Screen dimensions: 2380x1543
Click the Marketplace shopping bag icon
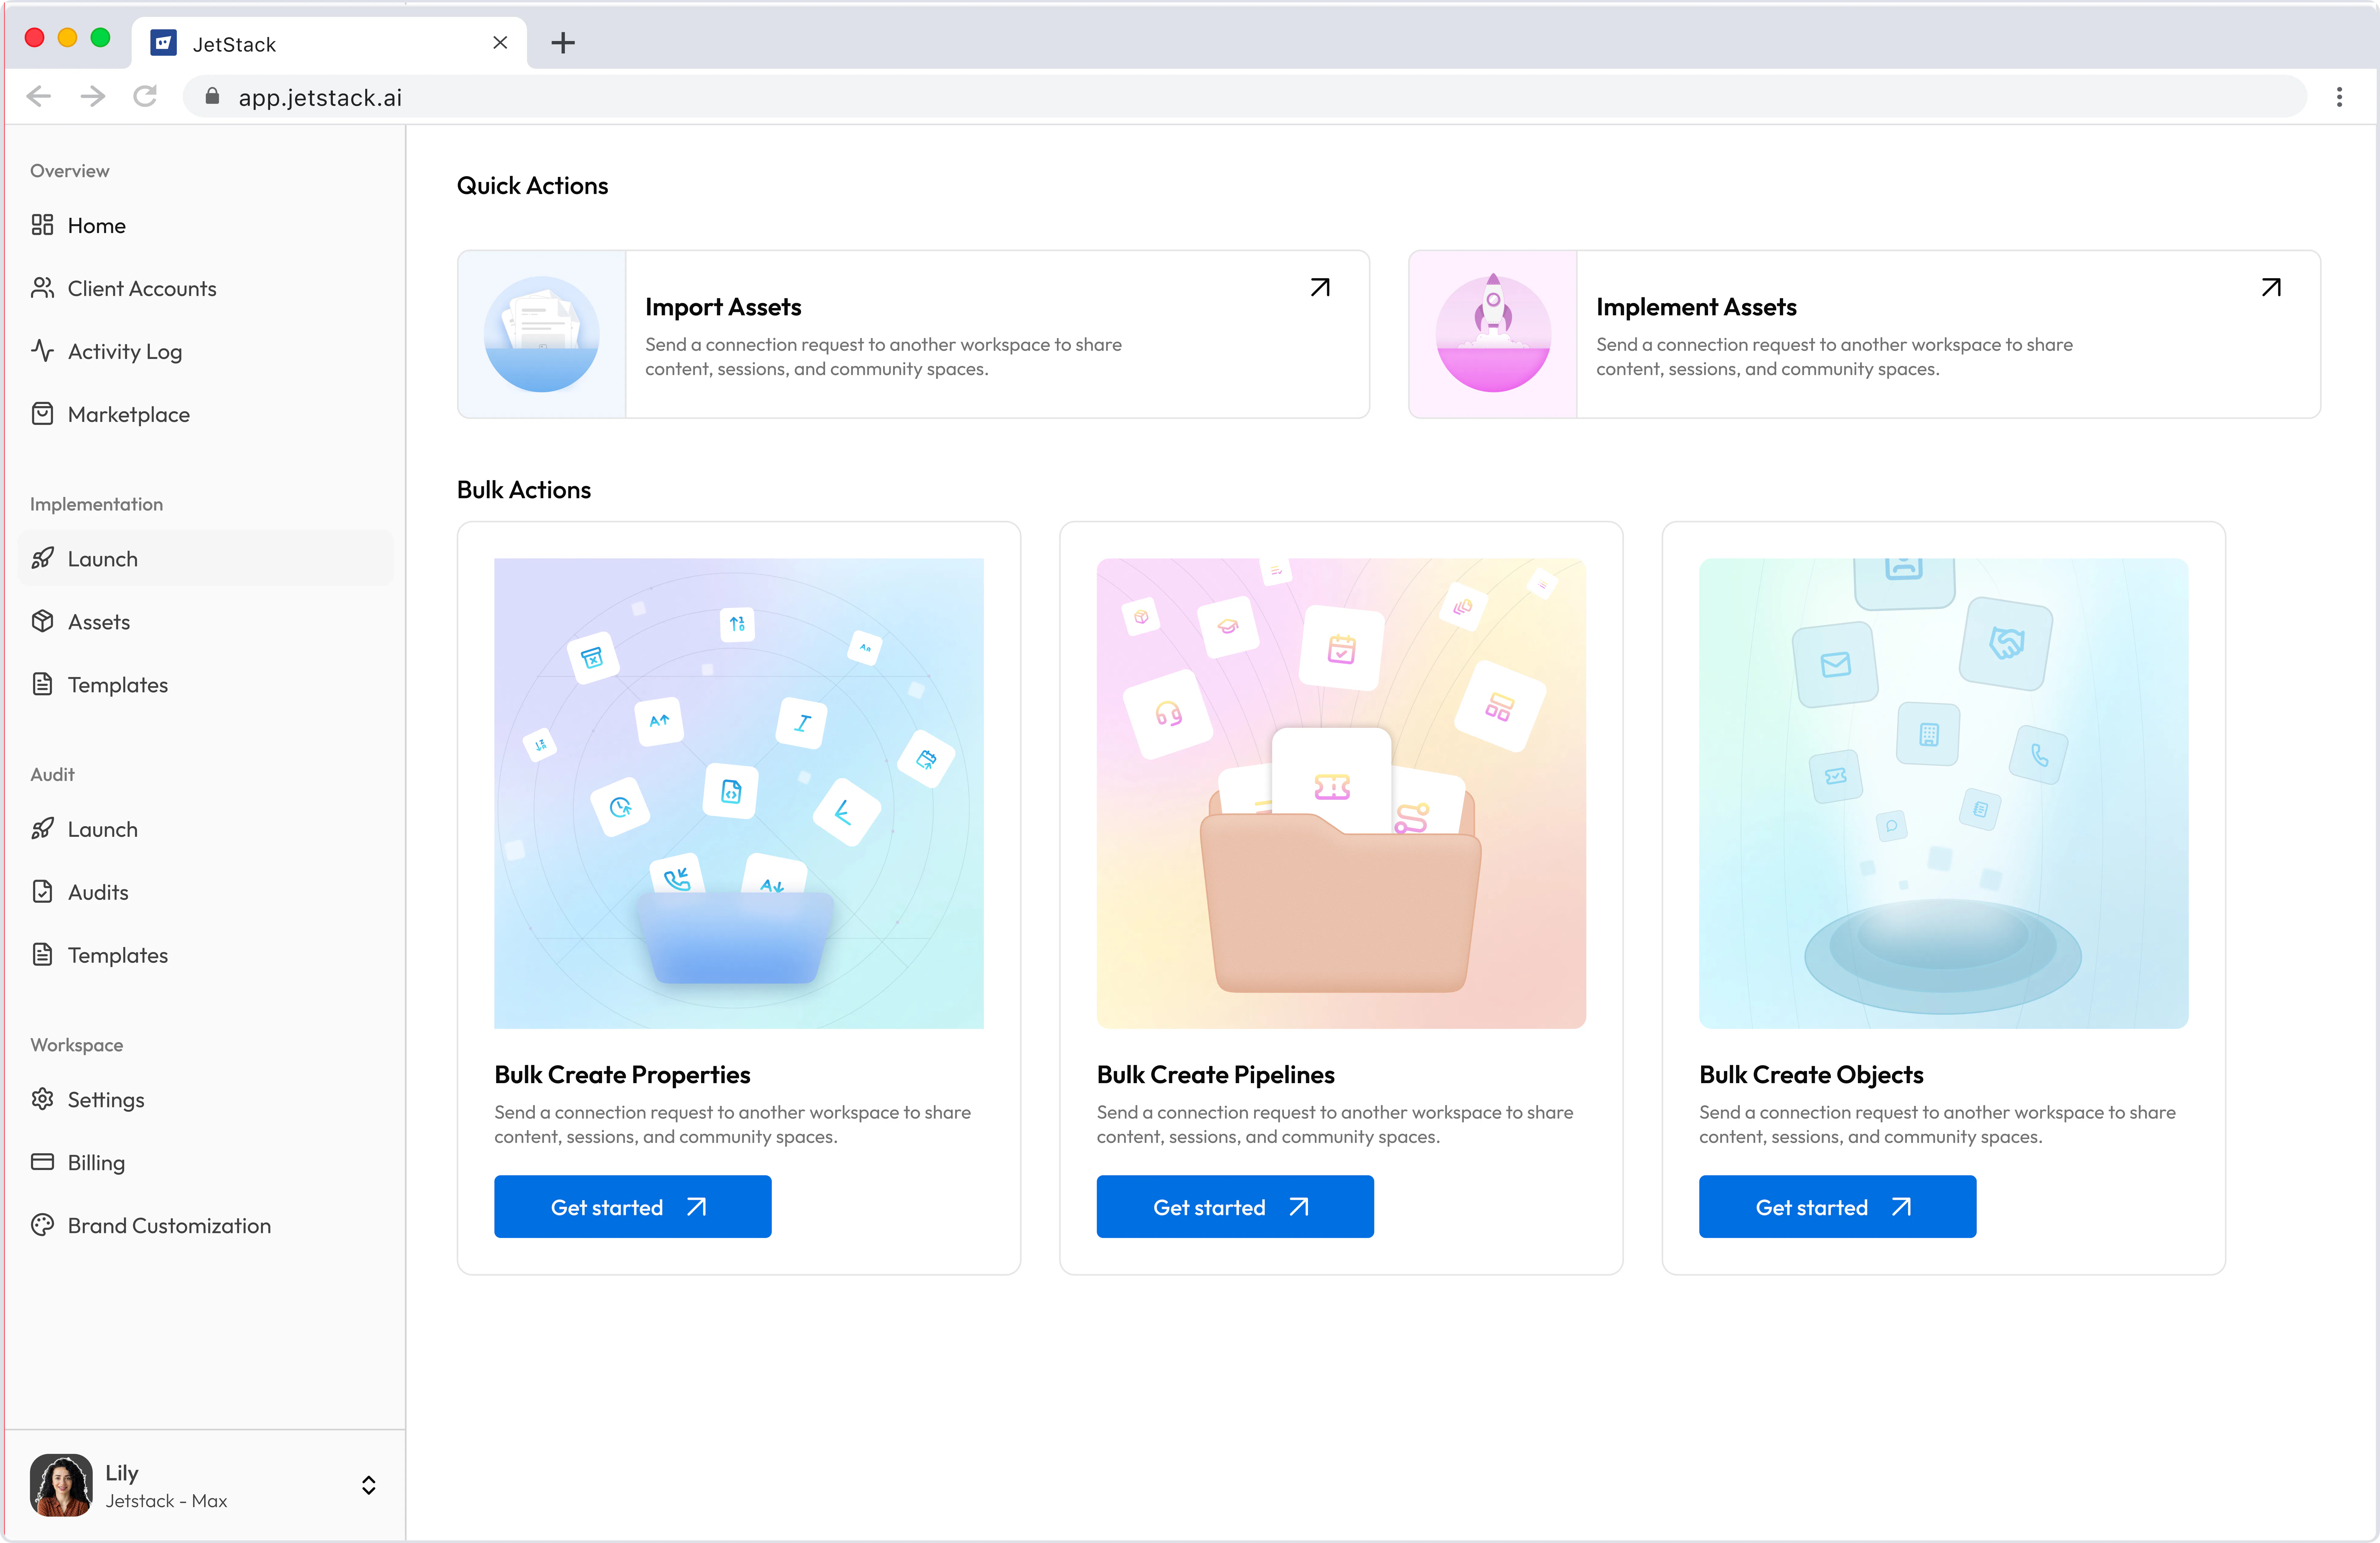pos(42,414)
